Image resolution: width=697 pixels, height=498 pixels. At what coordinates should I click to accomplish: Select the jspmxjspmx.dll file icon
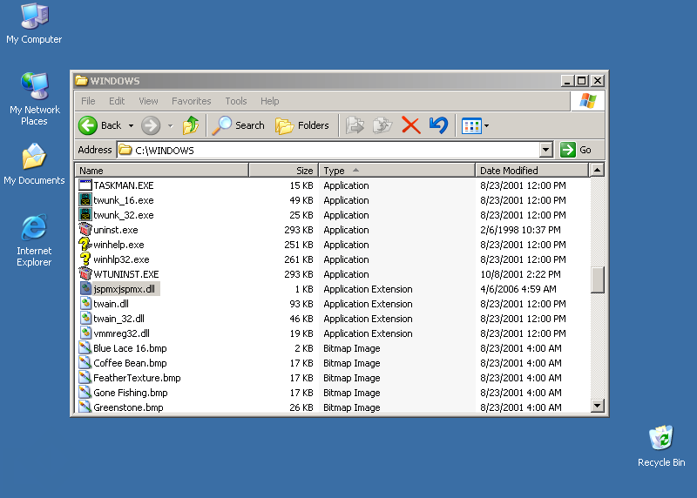[85, 289]
